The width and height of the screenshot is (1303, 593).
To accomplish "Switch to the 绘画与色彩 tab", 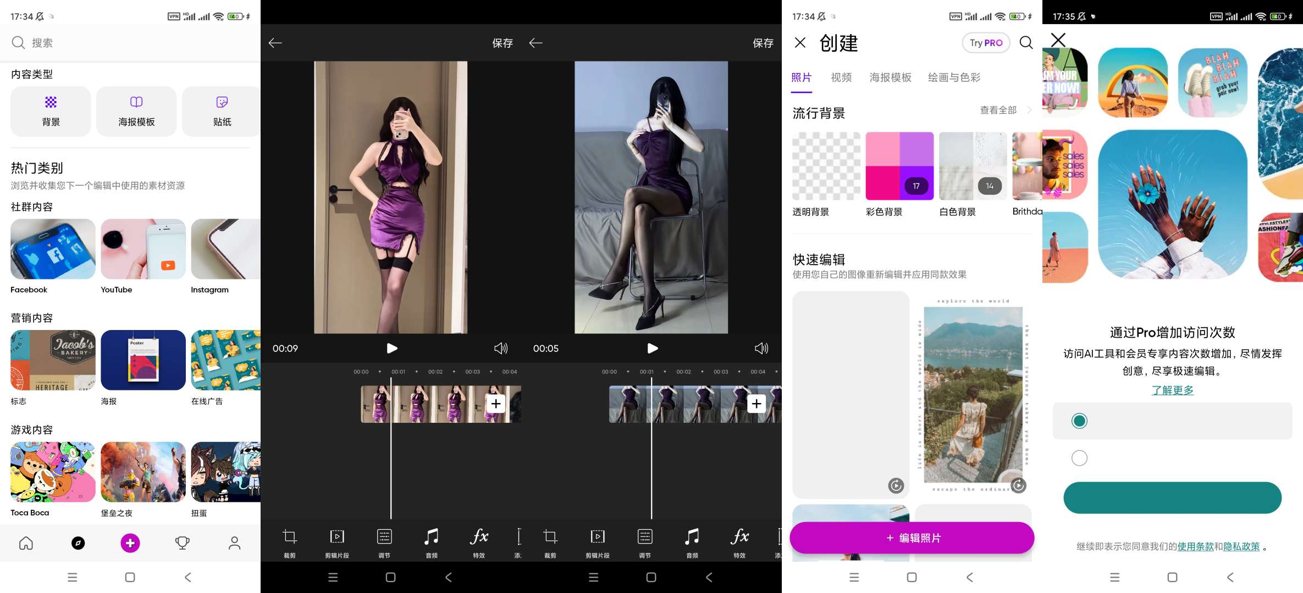I will pos(954,77).
